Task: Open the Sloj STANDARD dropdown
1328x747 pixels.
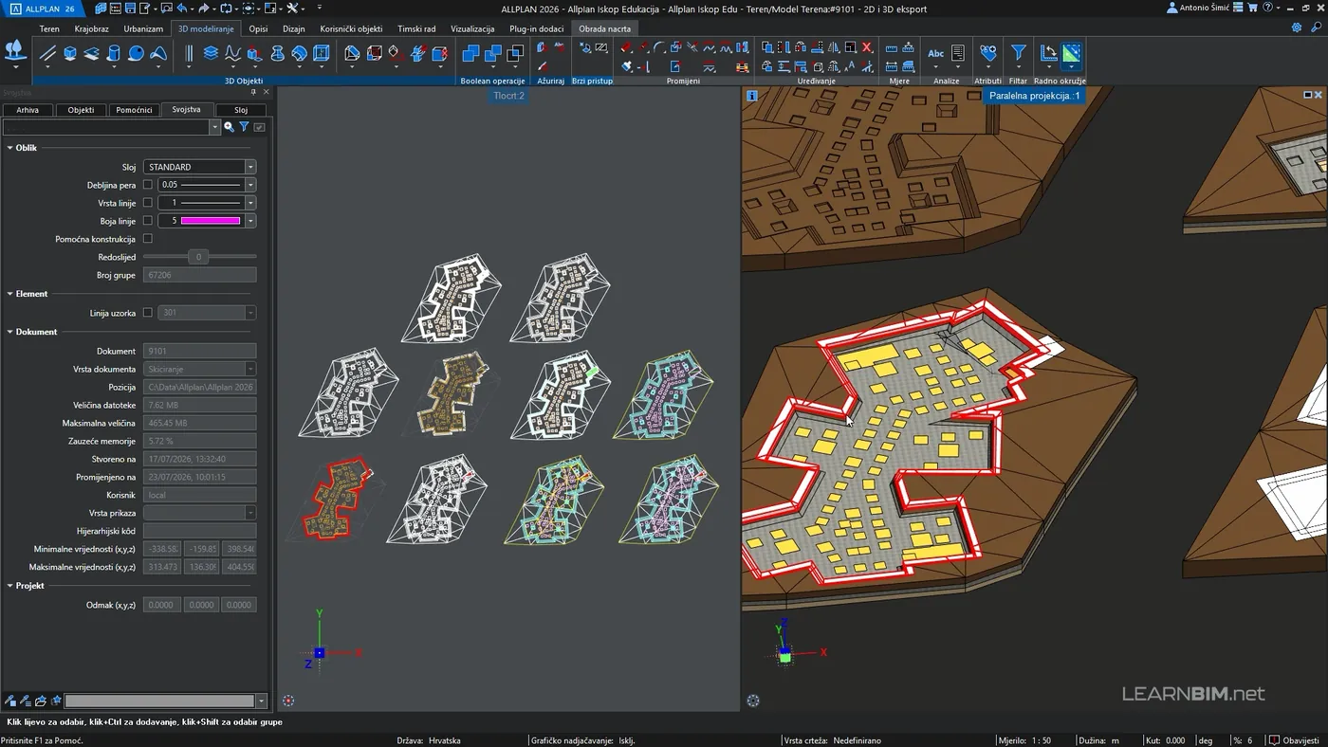Action: [x=250, y=167]
